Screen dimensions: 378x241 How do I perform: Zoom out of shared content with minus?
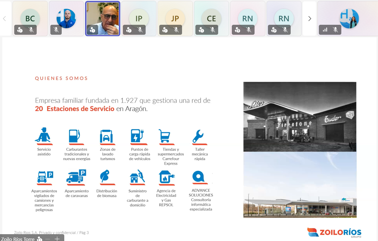pyautogui.click(x=48, y=239)
